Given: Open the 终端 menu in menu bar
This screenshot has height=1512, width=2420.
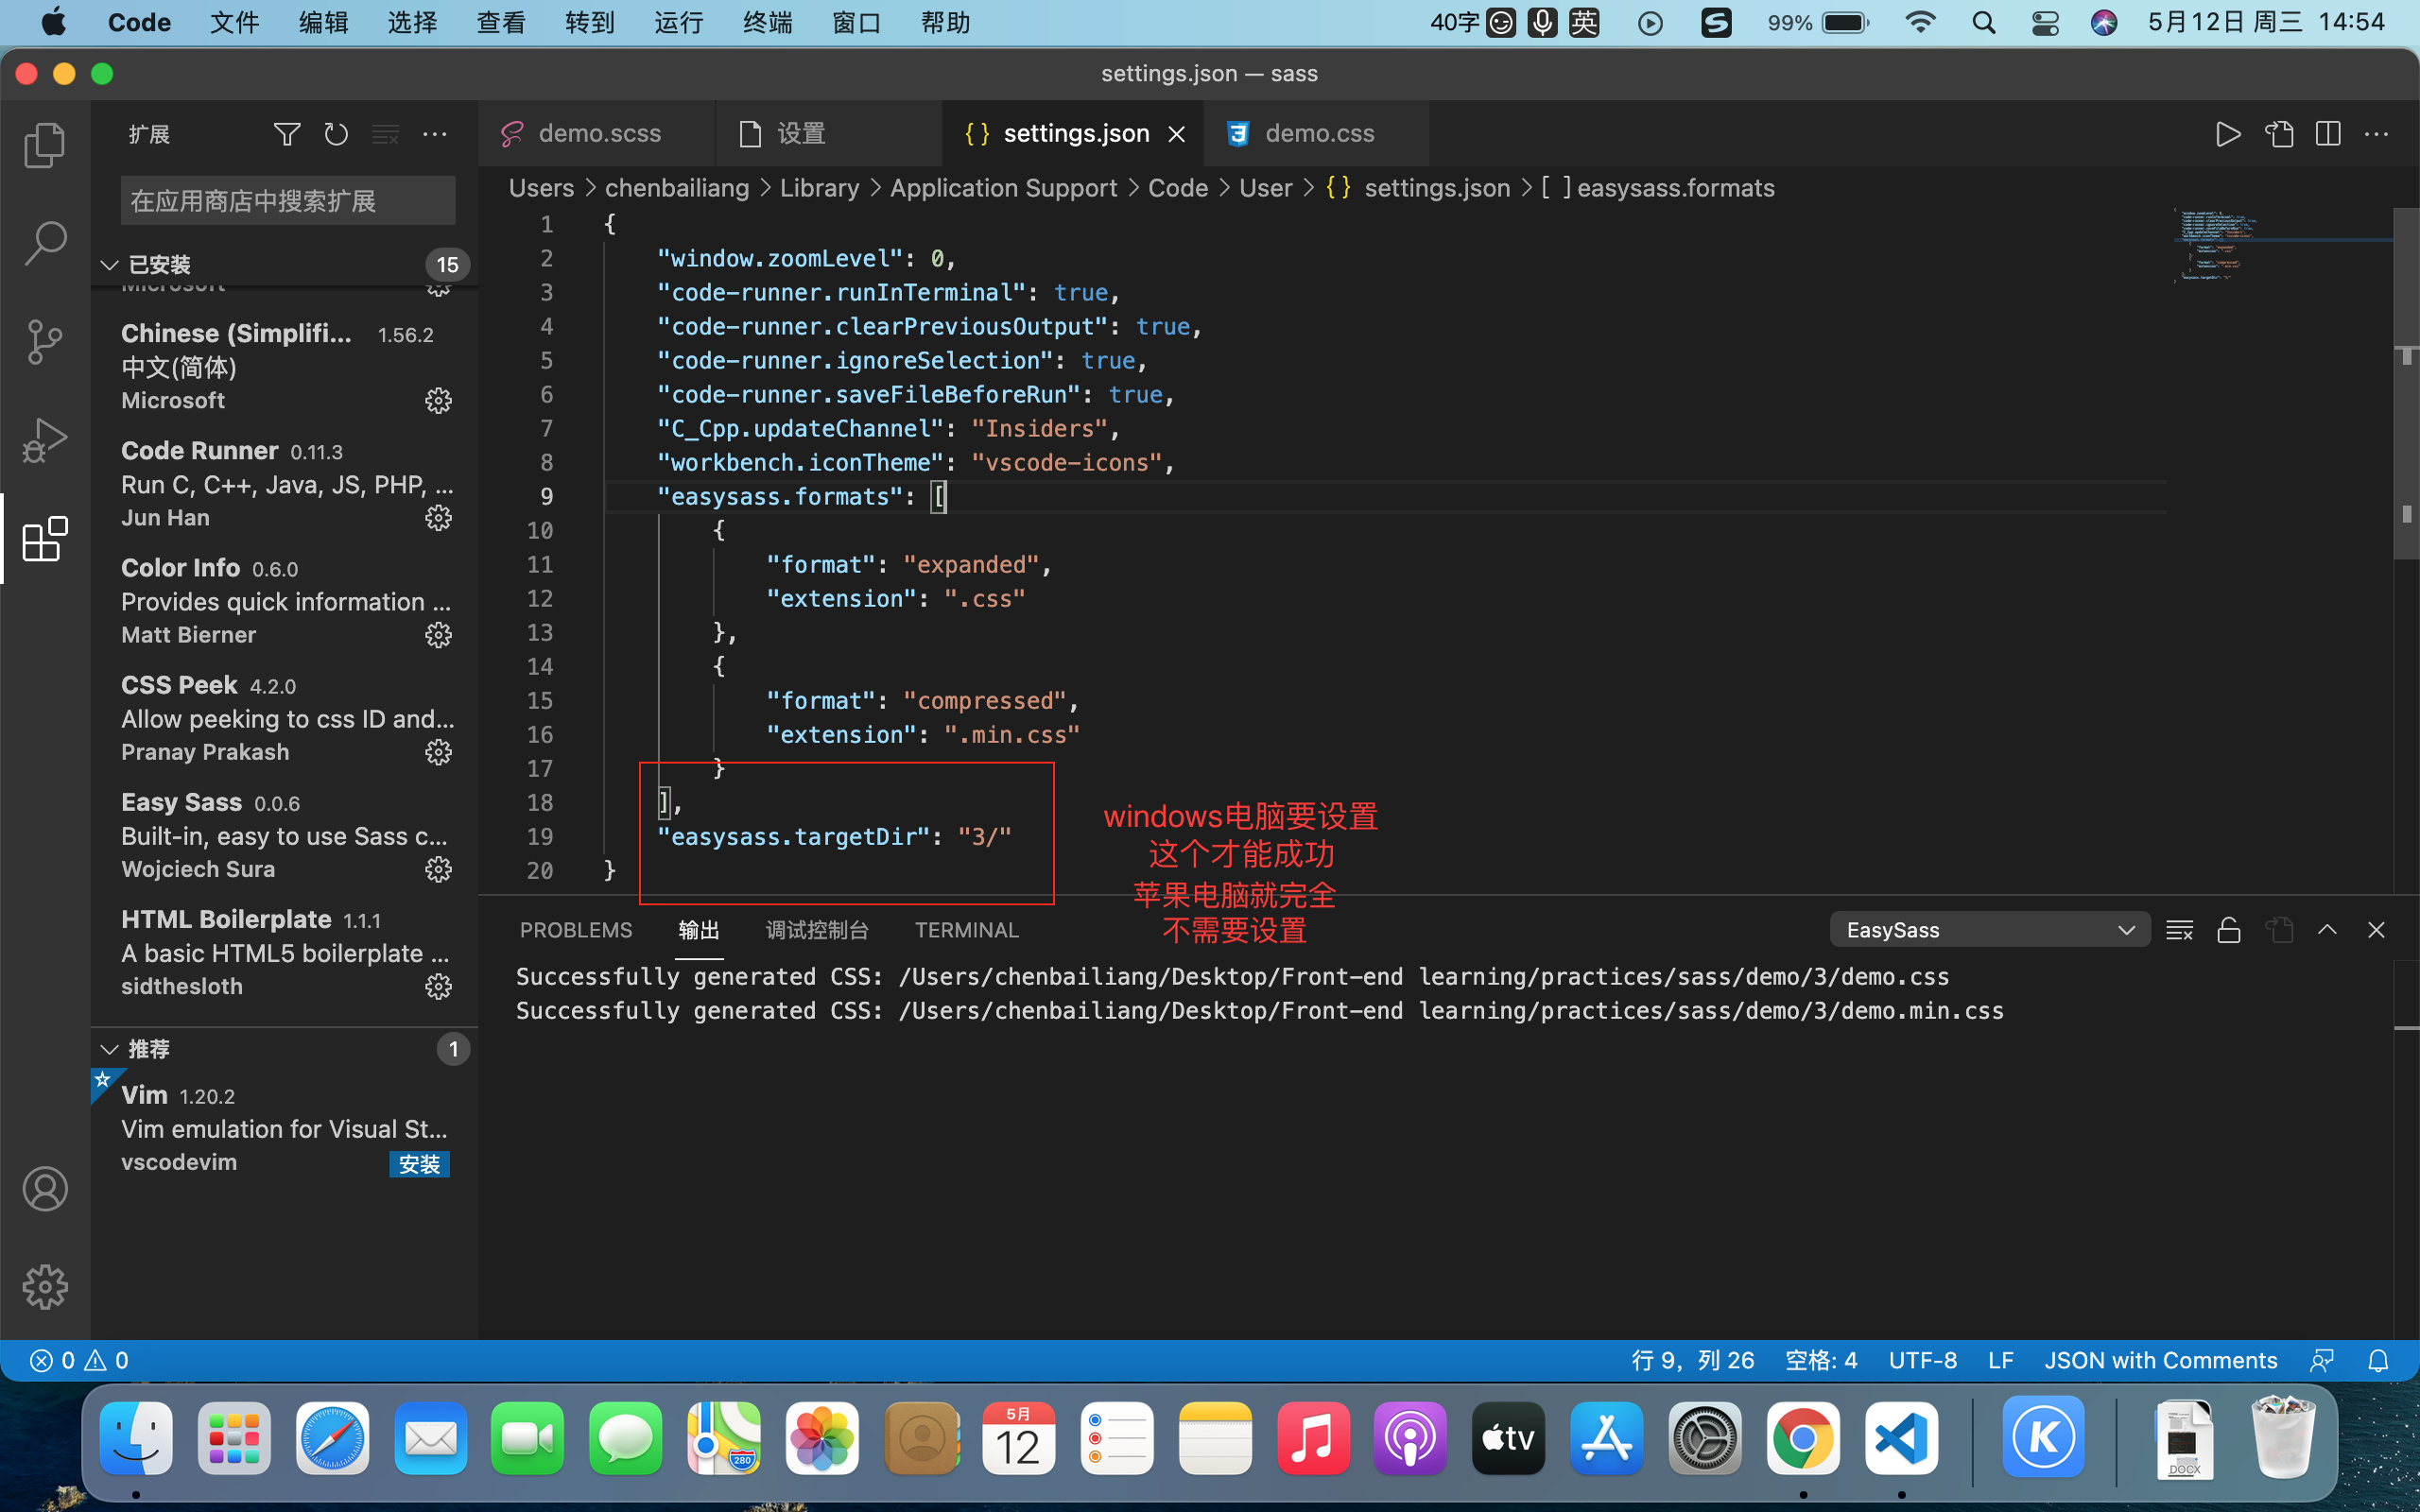Looking at the screenshot, I should click(768, 22).
